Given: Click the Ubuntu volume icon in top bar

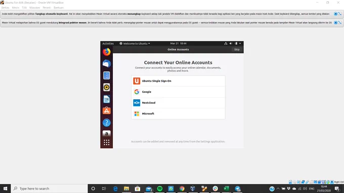Looking at the screenshot, I should tap(231, 43).
